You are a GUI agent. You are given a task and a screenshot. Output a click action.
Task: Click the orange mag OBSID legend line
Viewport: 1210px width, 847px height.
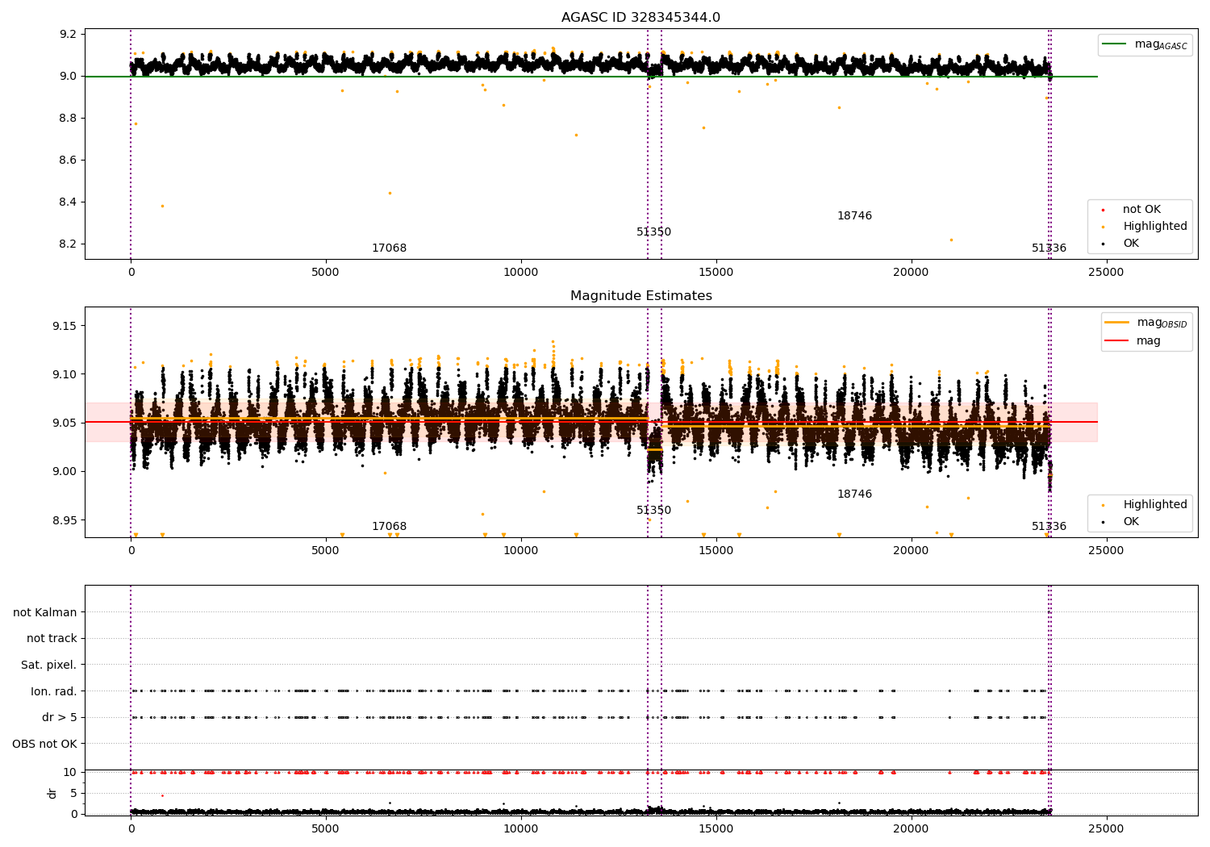click(x=1116, y=323)
